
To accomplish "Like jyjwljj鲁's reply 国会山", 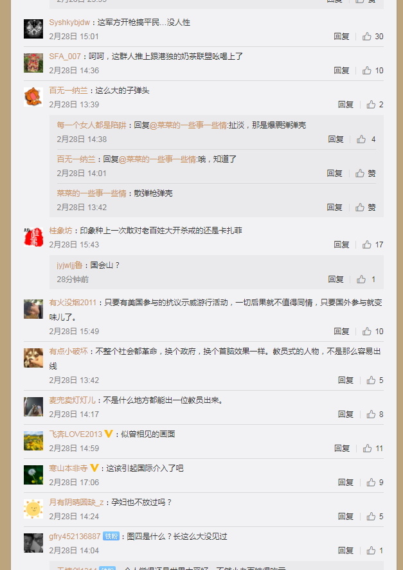I will (x=366, y=279).
